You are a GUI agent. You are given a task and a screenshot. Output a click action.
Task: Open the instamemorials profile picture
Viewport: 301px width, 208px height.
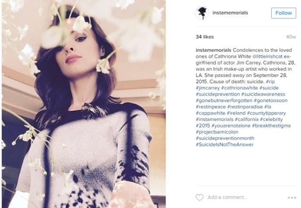202,13
